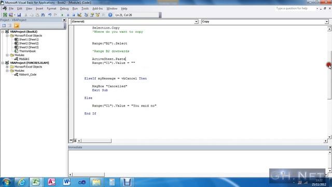Open Internet Explorer from the taskbar
The width and height of the screenshot is (332, 187).
point(21,182)
